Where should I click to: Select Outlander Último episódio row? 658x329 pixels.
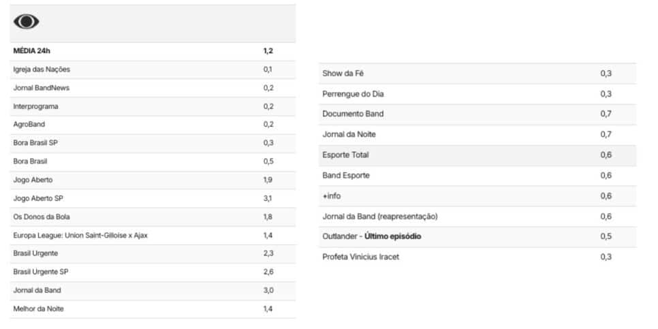477,236
